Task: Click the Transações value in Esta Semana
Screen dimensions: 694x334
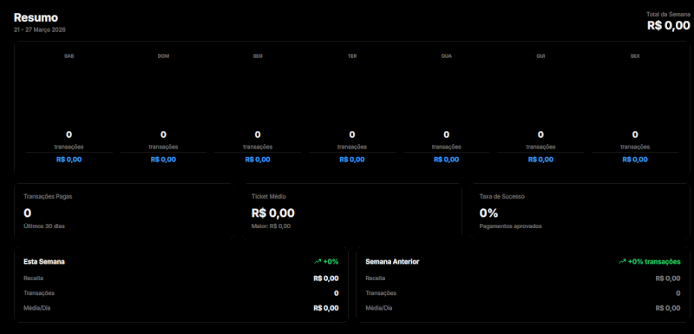Action: 337,293
